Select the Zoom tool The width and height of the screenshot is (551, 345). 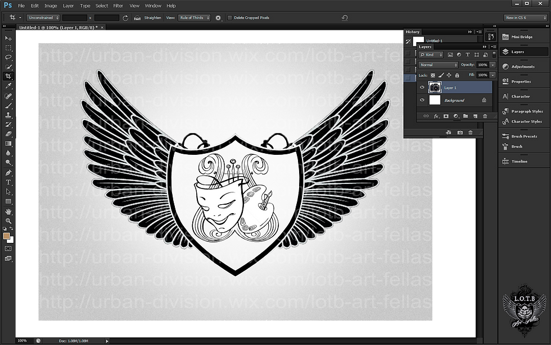8,221
